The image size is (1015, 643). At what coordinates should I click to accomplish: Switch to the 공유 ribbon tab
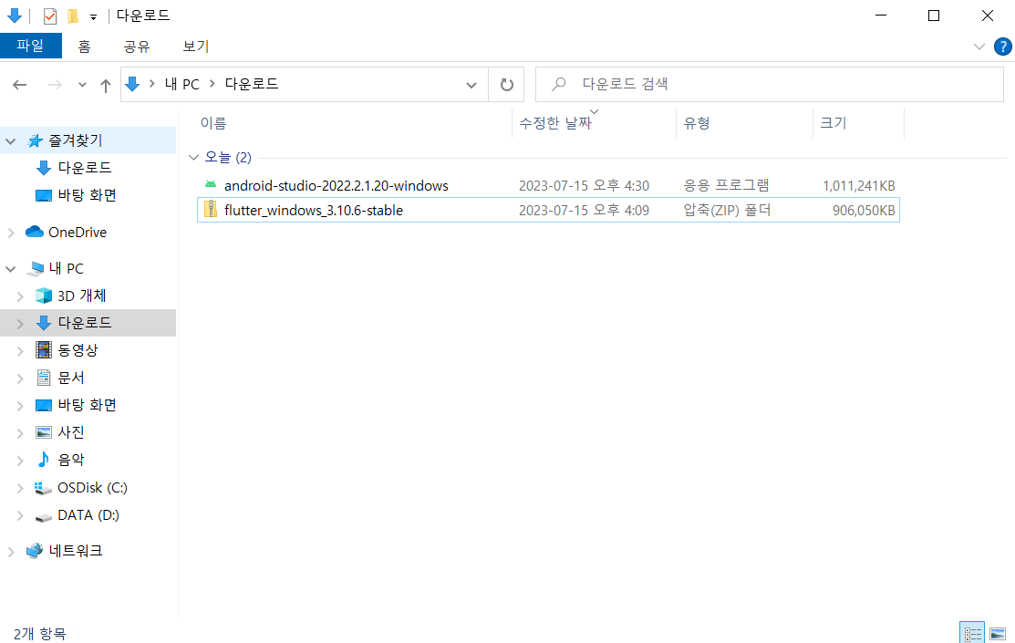[x=137, y=46]
